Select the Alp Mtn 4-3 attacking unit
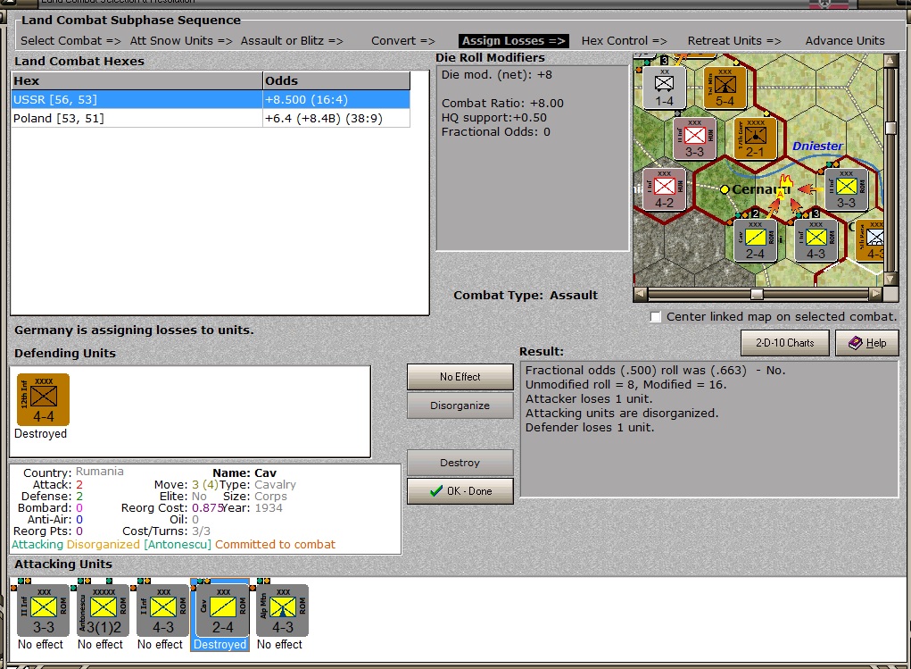Viewport: 911px width, 669px height. click(x=282, y=611)
